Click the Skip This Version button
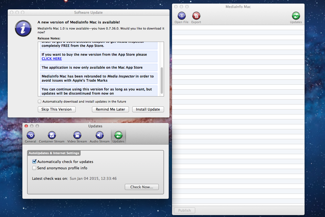The height and width of the screenshot is (217, 325). click(x=57, y=109)
